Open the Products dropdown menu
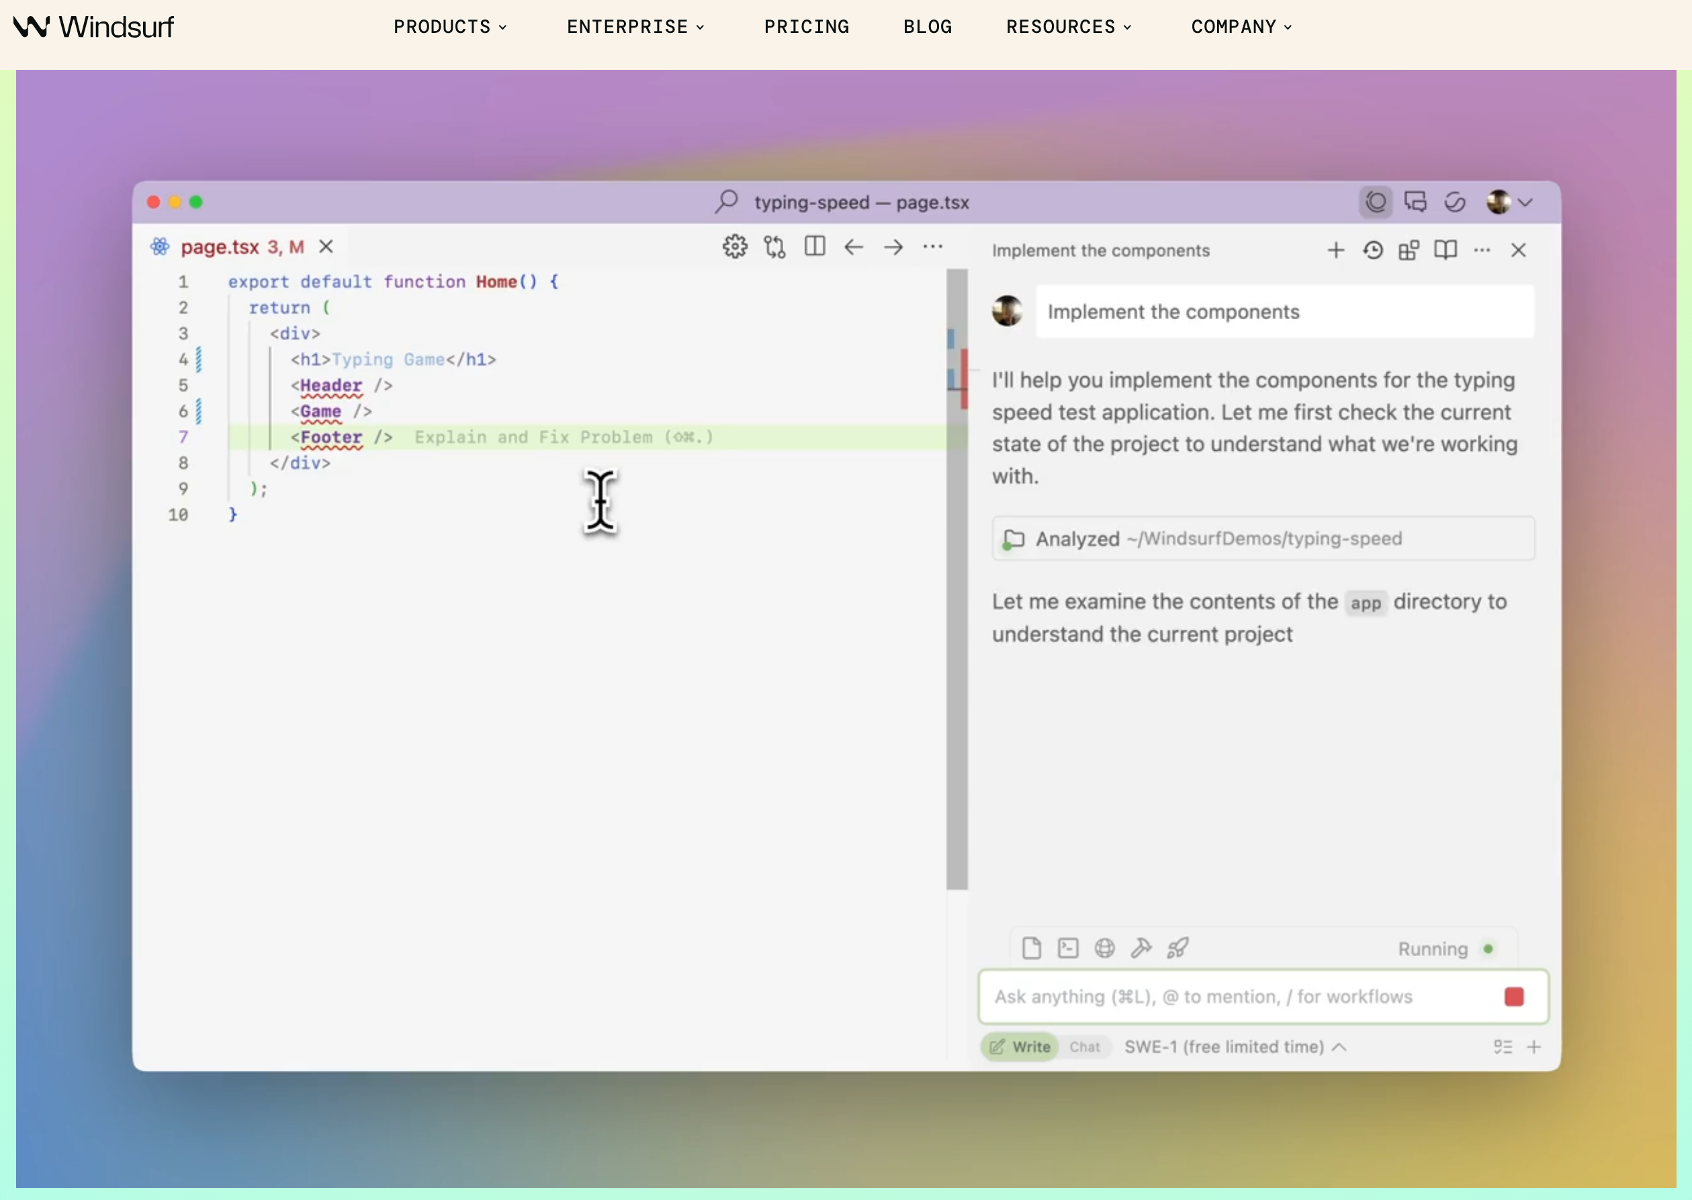This screenshot has width=1692, height=1200. (x=450, y=28)
